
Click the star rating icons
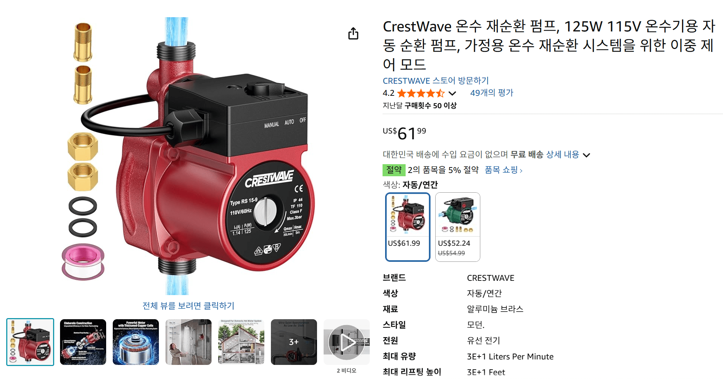tap(421, 93)
